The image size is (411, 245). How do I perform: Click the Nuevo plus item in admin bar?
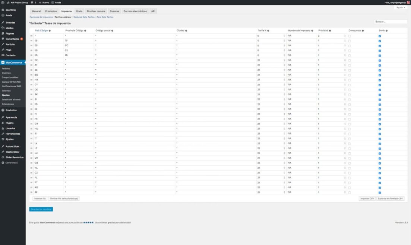tap(44, 3)
